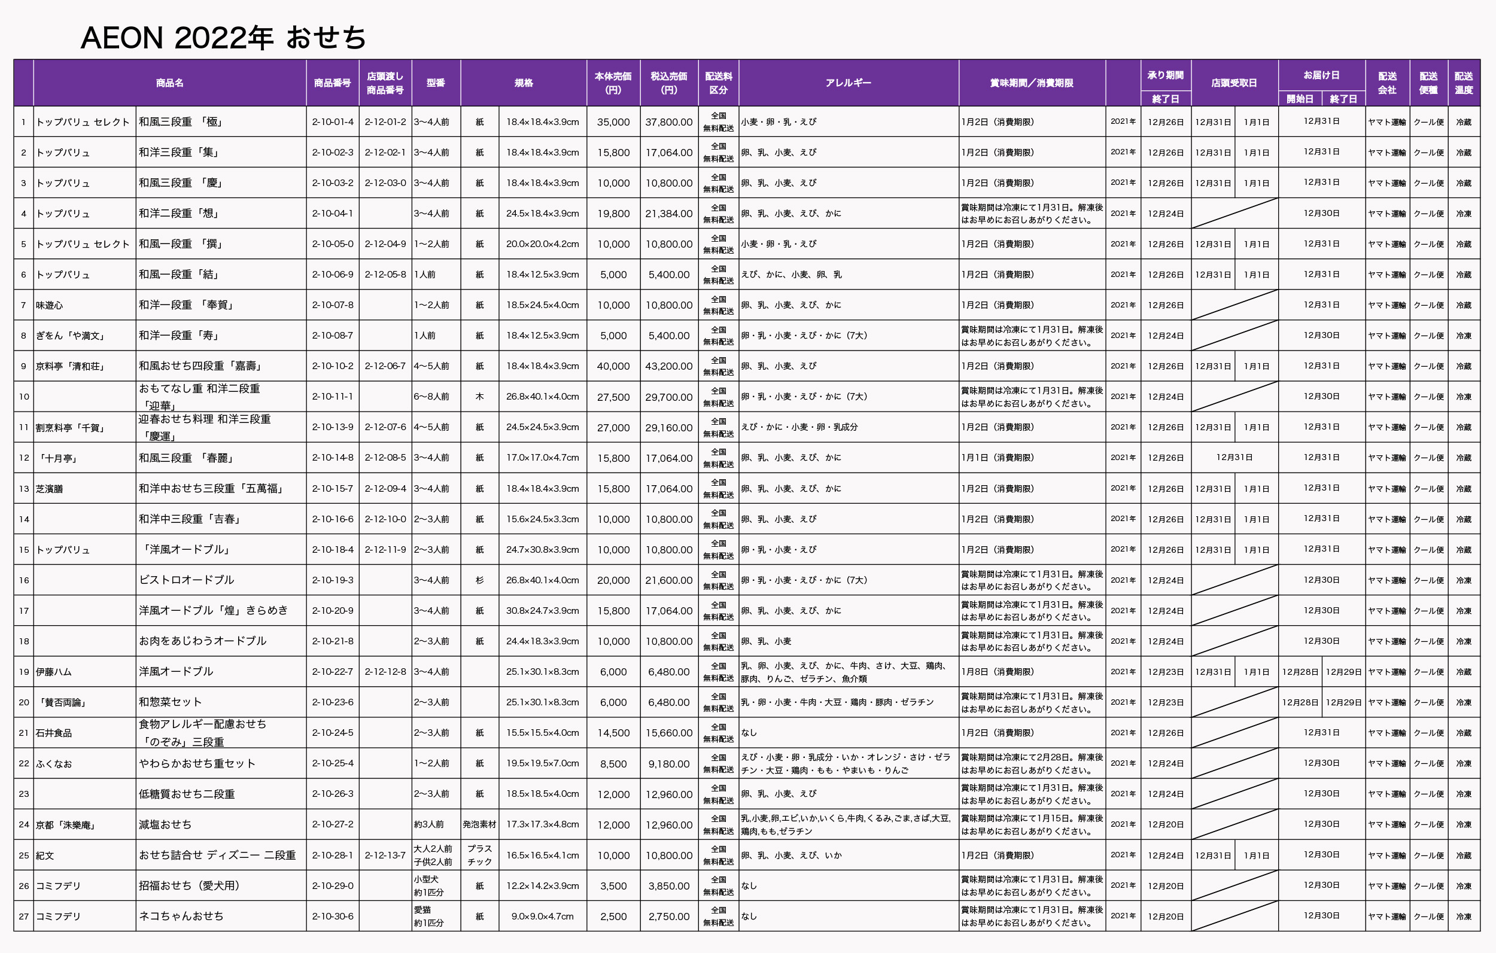Screen dimensions: 1496x953
Task: Select the 商品名 column header
Action: [x=169, y=83]
